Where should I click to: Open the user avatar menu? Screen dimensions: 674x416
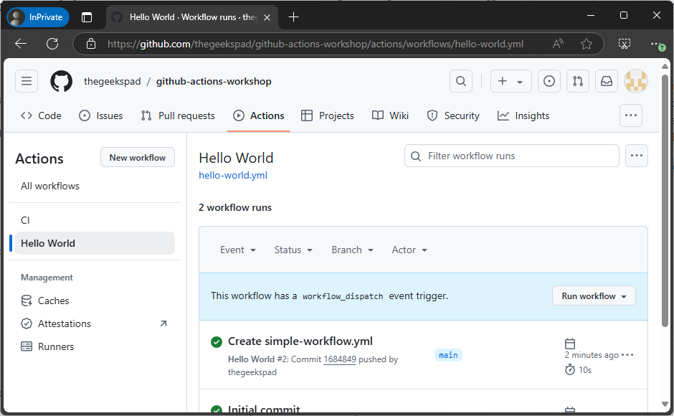[636, 81]
